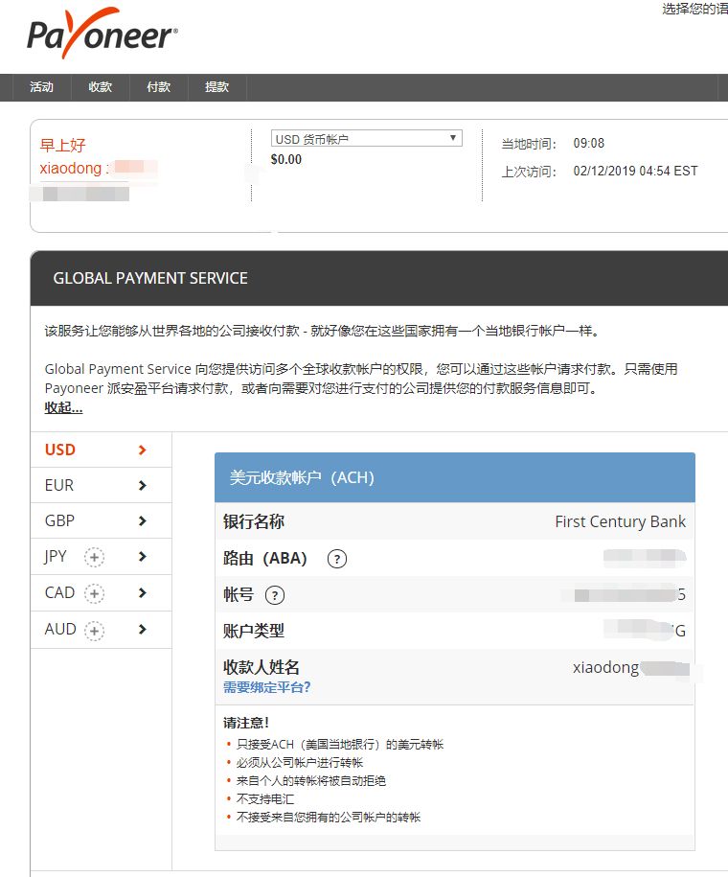Open the 提款 menu
The image size is (728, 877).
click(x=216, y=87)
